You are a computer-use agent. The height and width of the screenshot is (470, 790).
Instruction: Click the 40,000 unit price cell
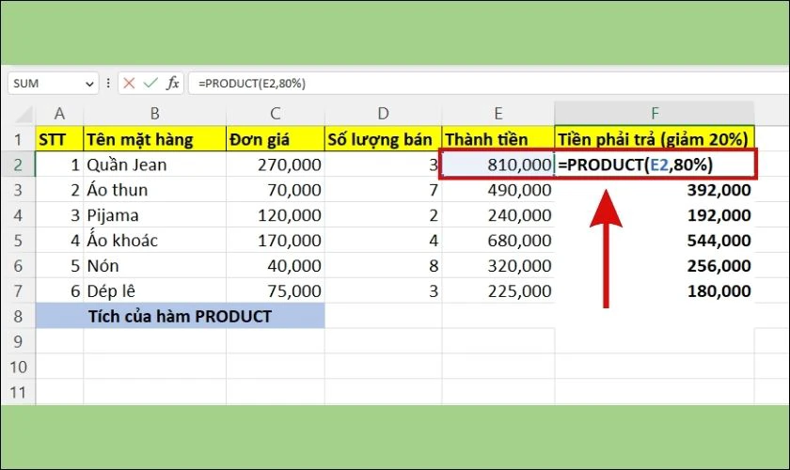tap(275, 265)
